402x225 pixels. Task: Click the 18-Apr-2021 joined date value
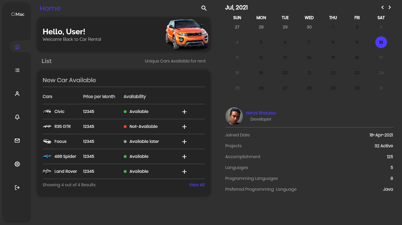(381, 135)
